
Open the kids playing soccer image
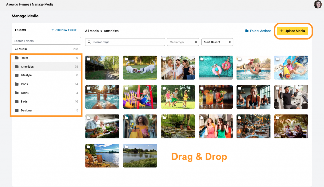pyautogui.click(x=178, y=97)
